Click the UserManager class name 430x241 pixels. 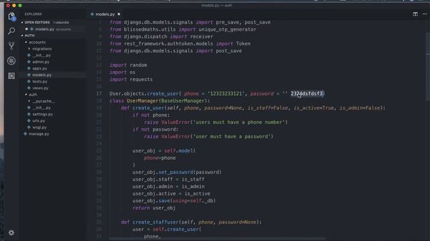pos(142,101)
